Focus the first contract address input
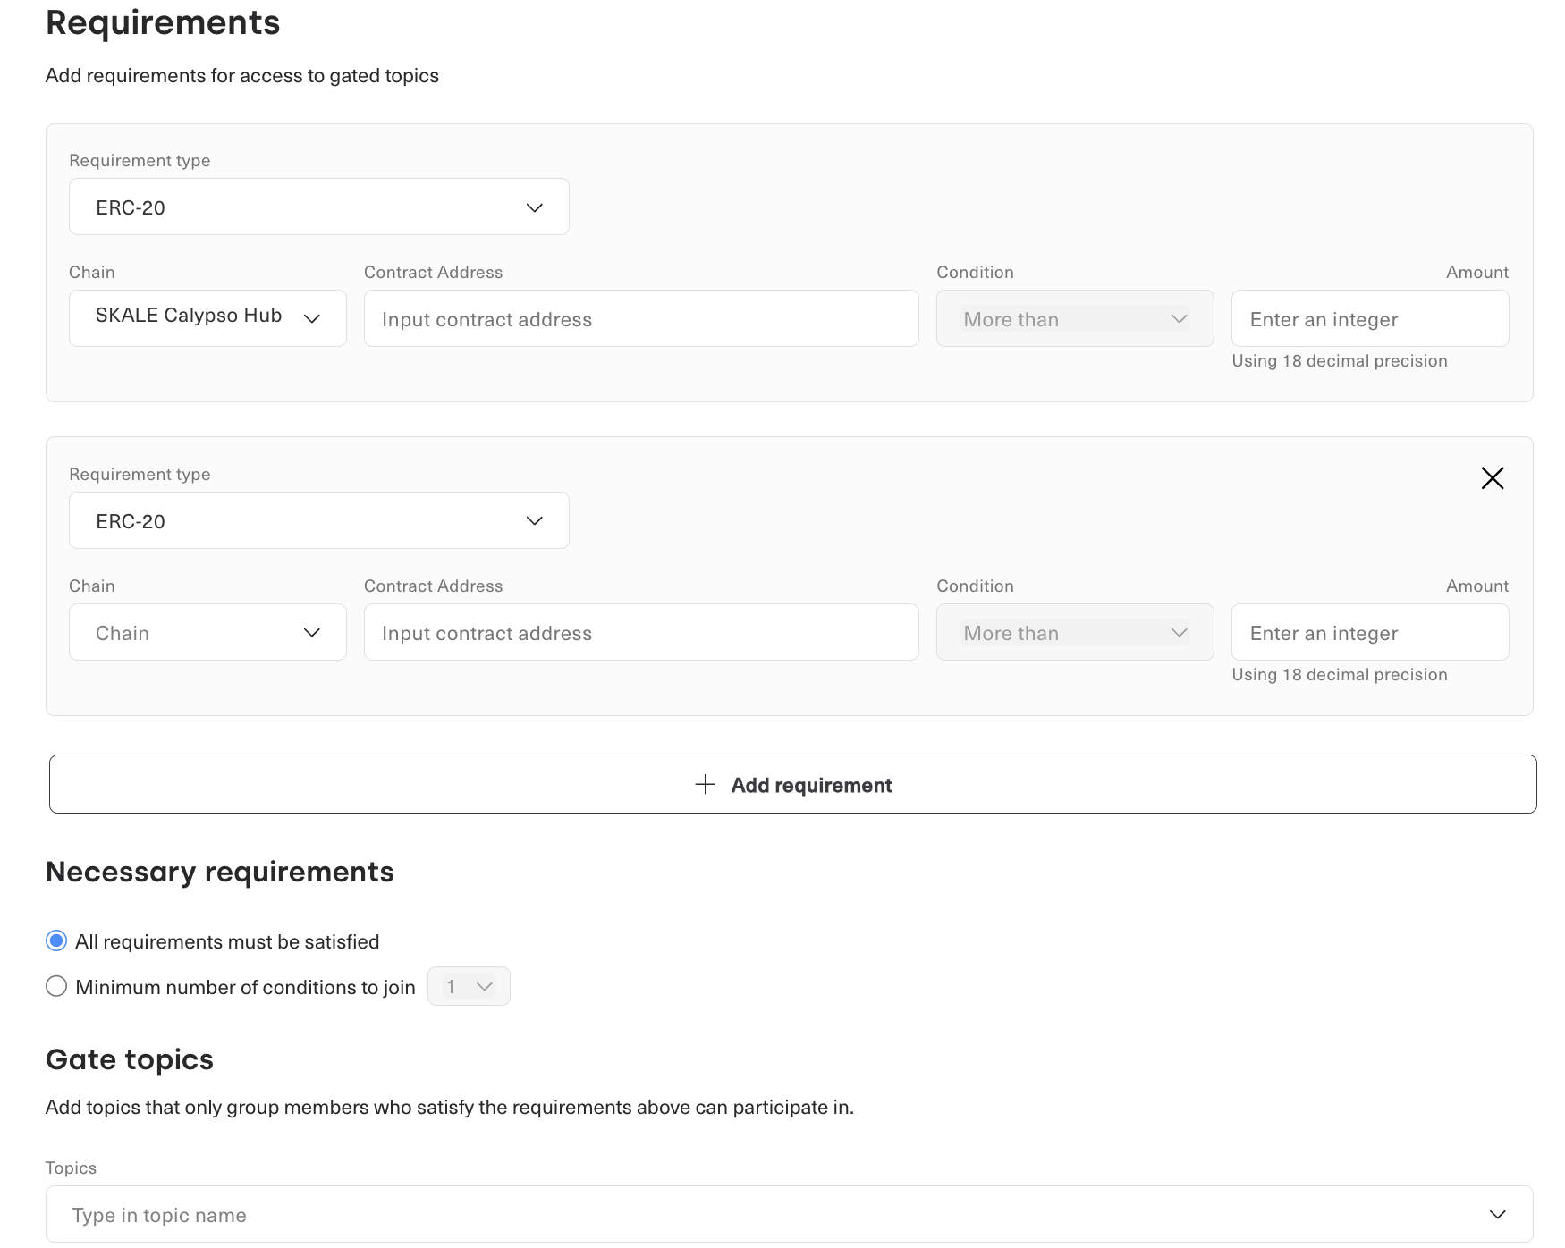1565x1248 pixels. click(640, 319)
